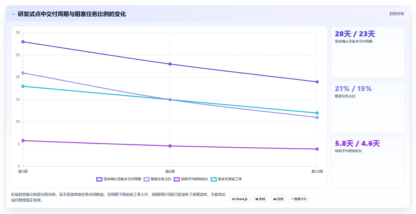The height and width of the screenshot is (214, 416).
Task: Click the 第12周 x-axis label
Action: tap(317, 171)
